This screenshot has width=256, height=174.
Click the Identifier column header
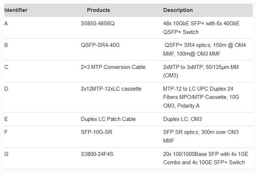click(x=16, y=10)
